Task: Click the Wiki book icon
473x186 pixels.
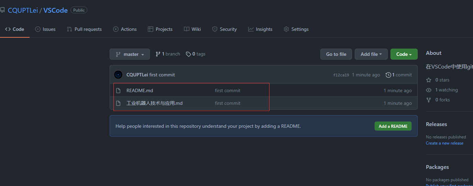Action: 186,29
